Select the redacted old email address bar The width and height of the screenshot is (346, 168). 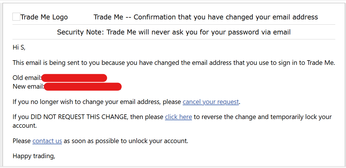click(x=74, y=78)
